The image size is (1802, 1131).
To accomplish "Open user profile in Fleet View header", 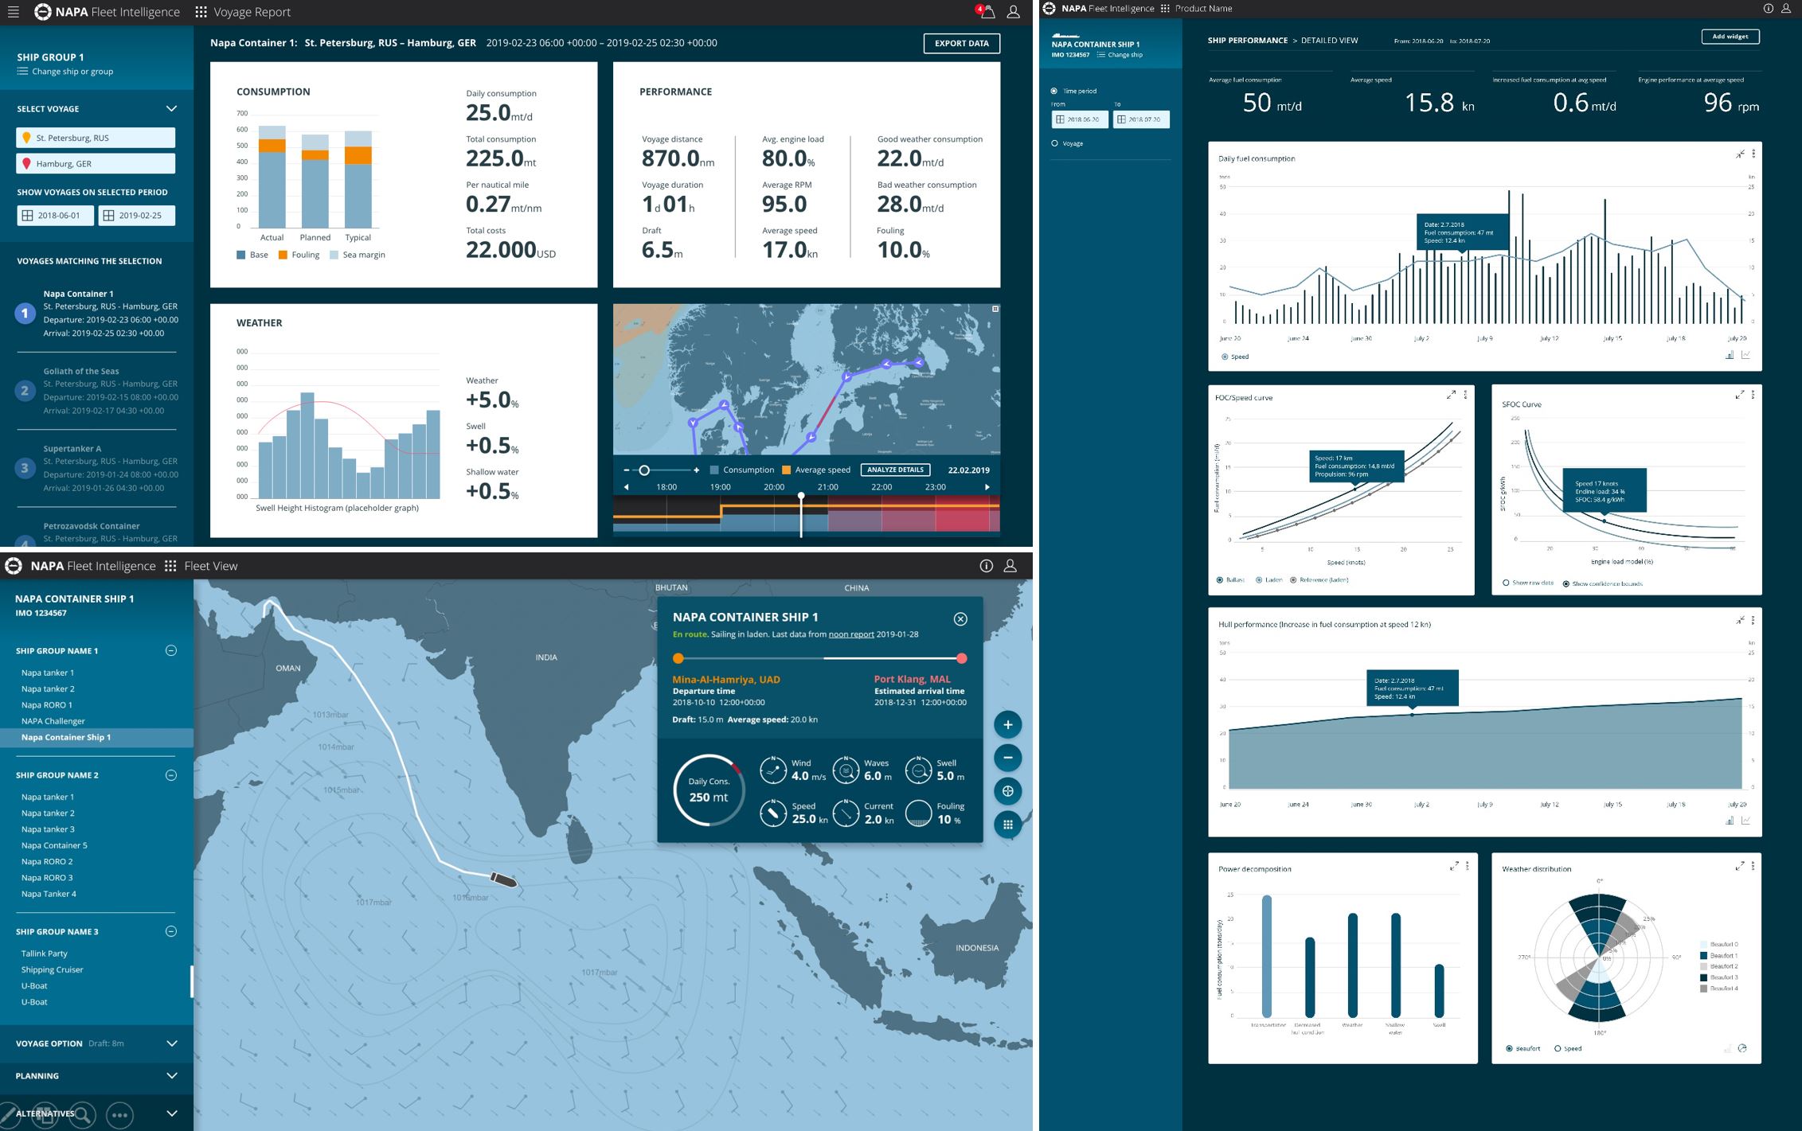I will tap(1010, 566).
